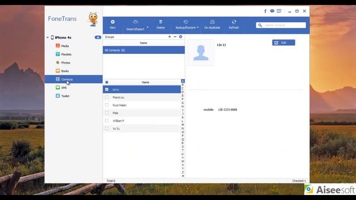The height and width of the screenshot is (200, 356).
Task: Click the Name header in Groups panel
Action: (144, 43)
